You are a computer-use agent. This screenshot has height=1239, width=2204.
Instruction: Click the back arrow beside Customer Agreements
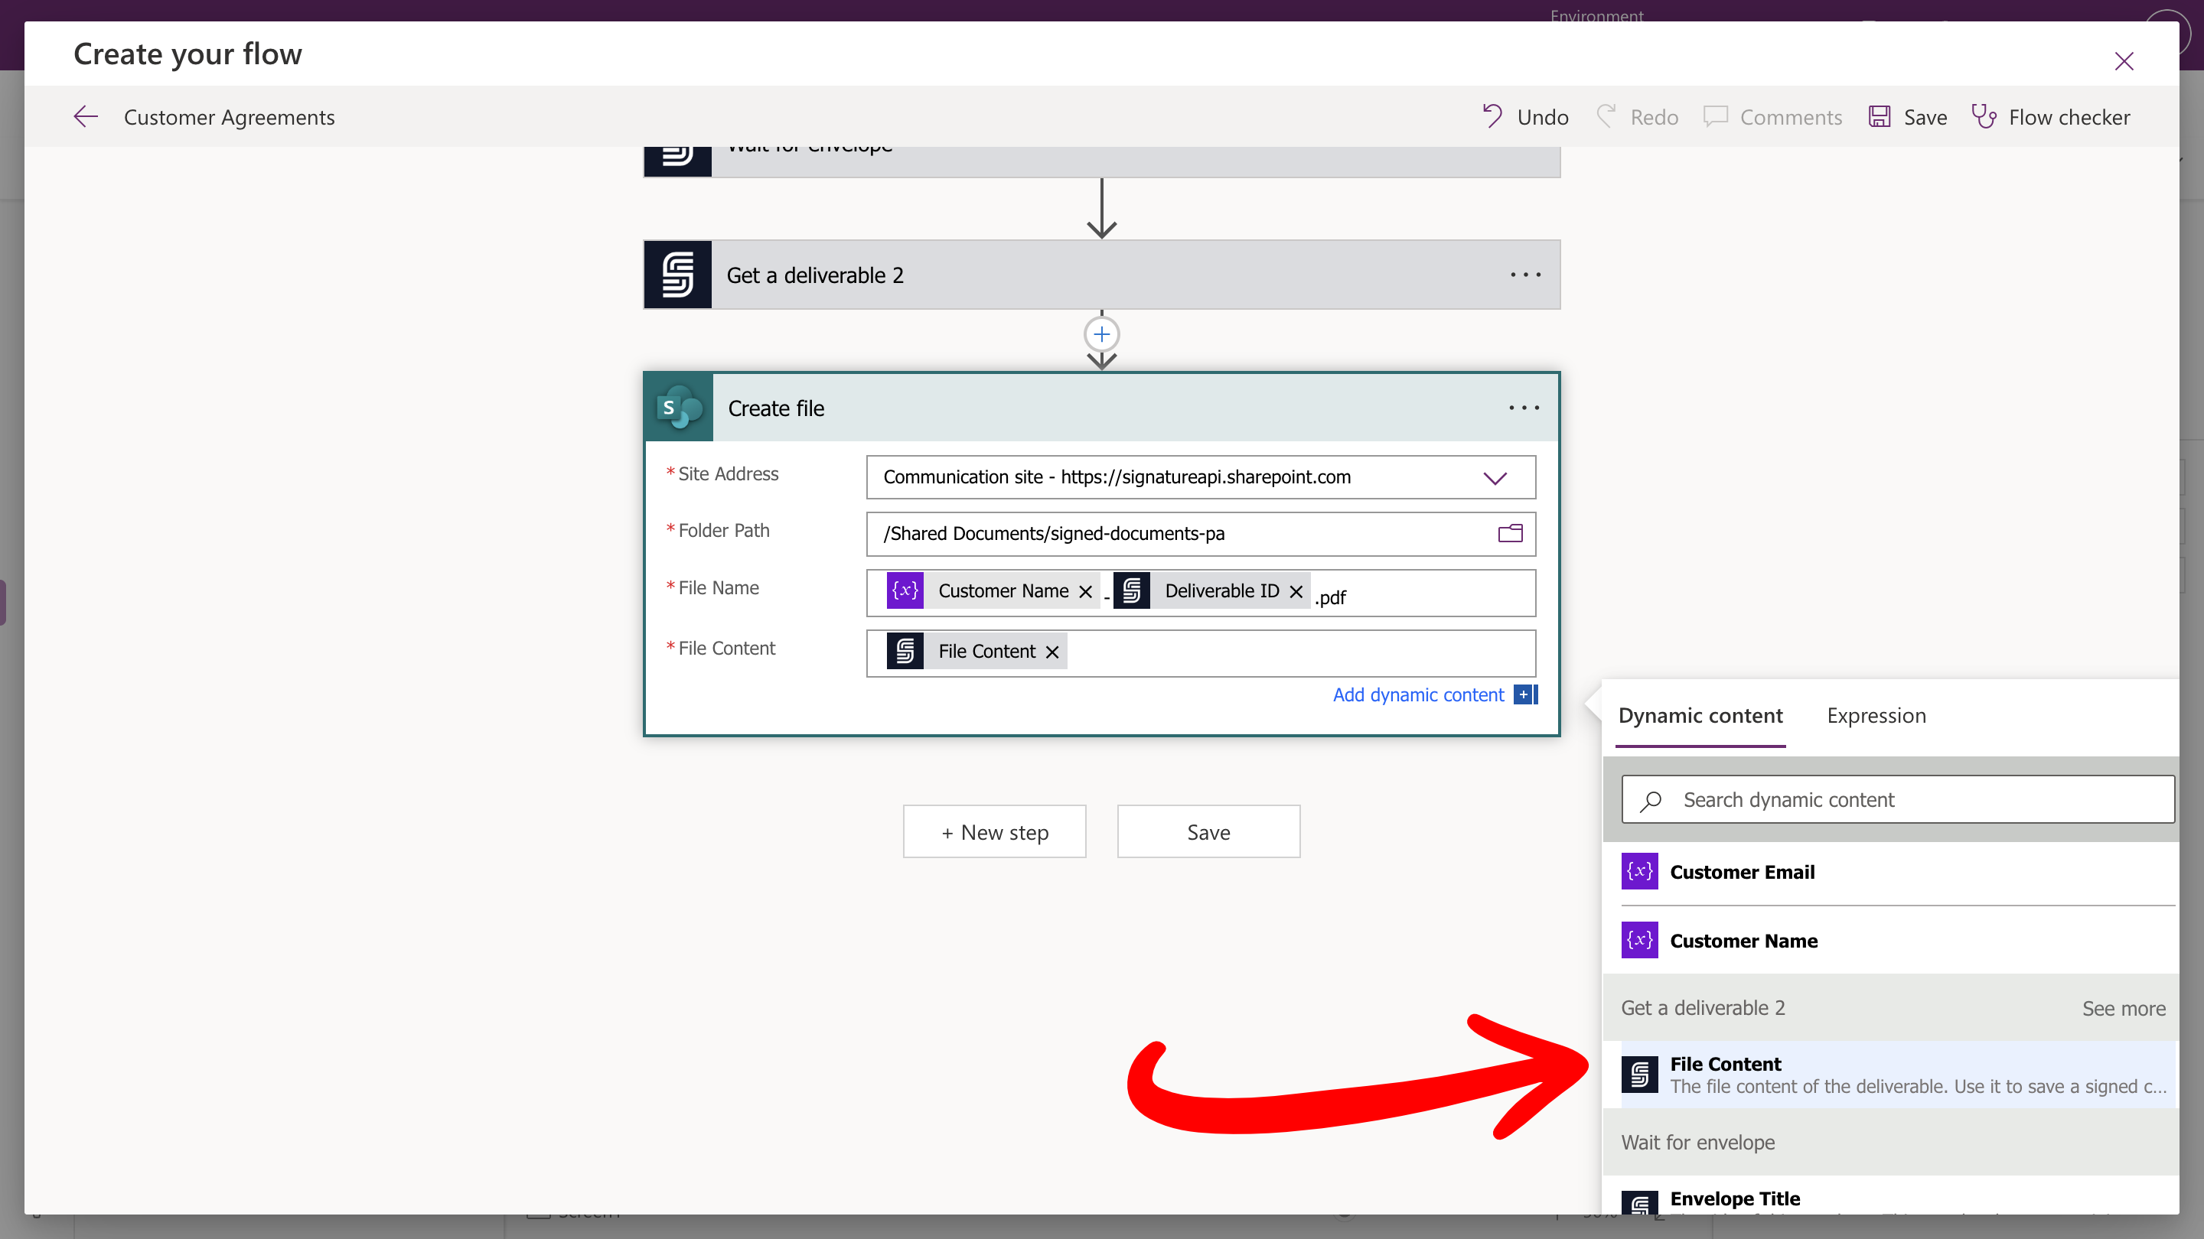[x=86, y=116]
